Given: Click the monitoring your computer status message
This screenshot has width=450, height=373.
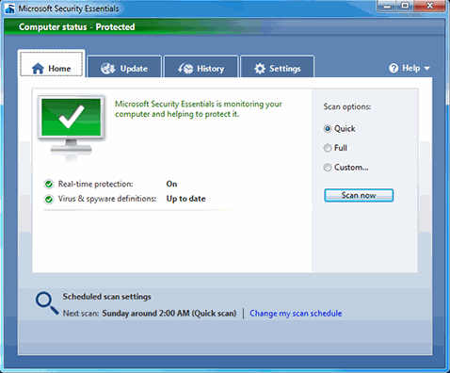Looking at the screenshot, I should 199,109.
